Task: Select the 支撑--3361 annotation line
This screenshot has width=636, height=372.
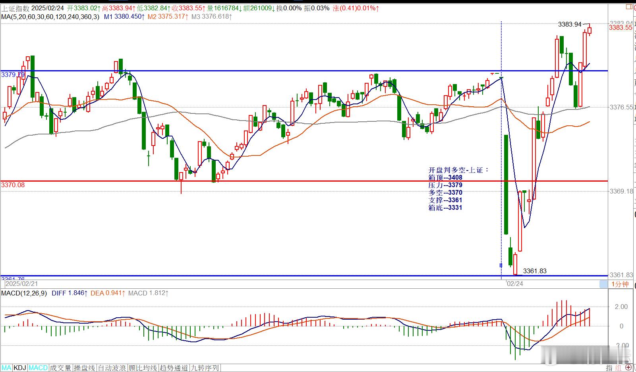Action: point(445,200)
